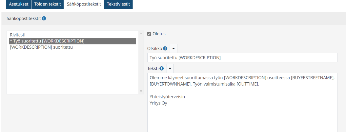Open the Teksti variable dropdown
Screen dimensions: 346x132
[x=170, y=69]
